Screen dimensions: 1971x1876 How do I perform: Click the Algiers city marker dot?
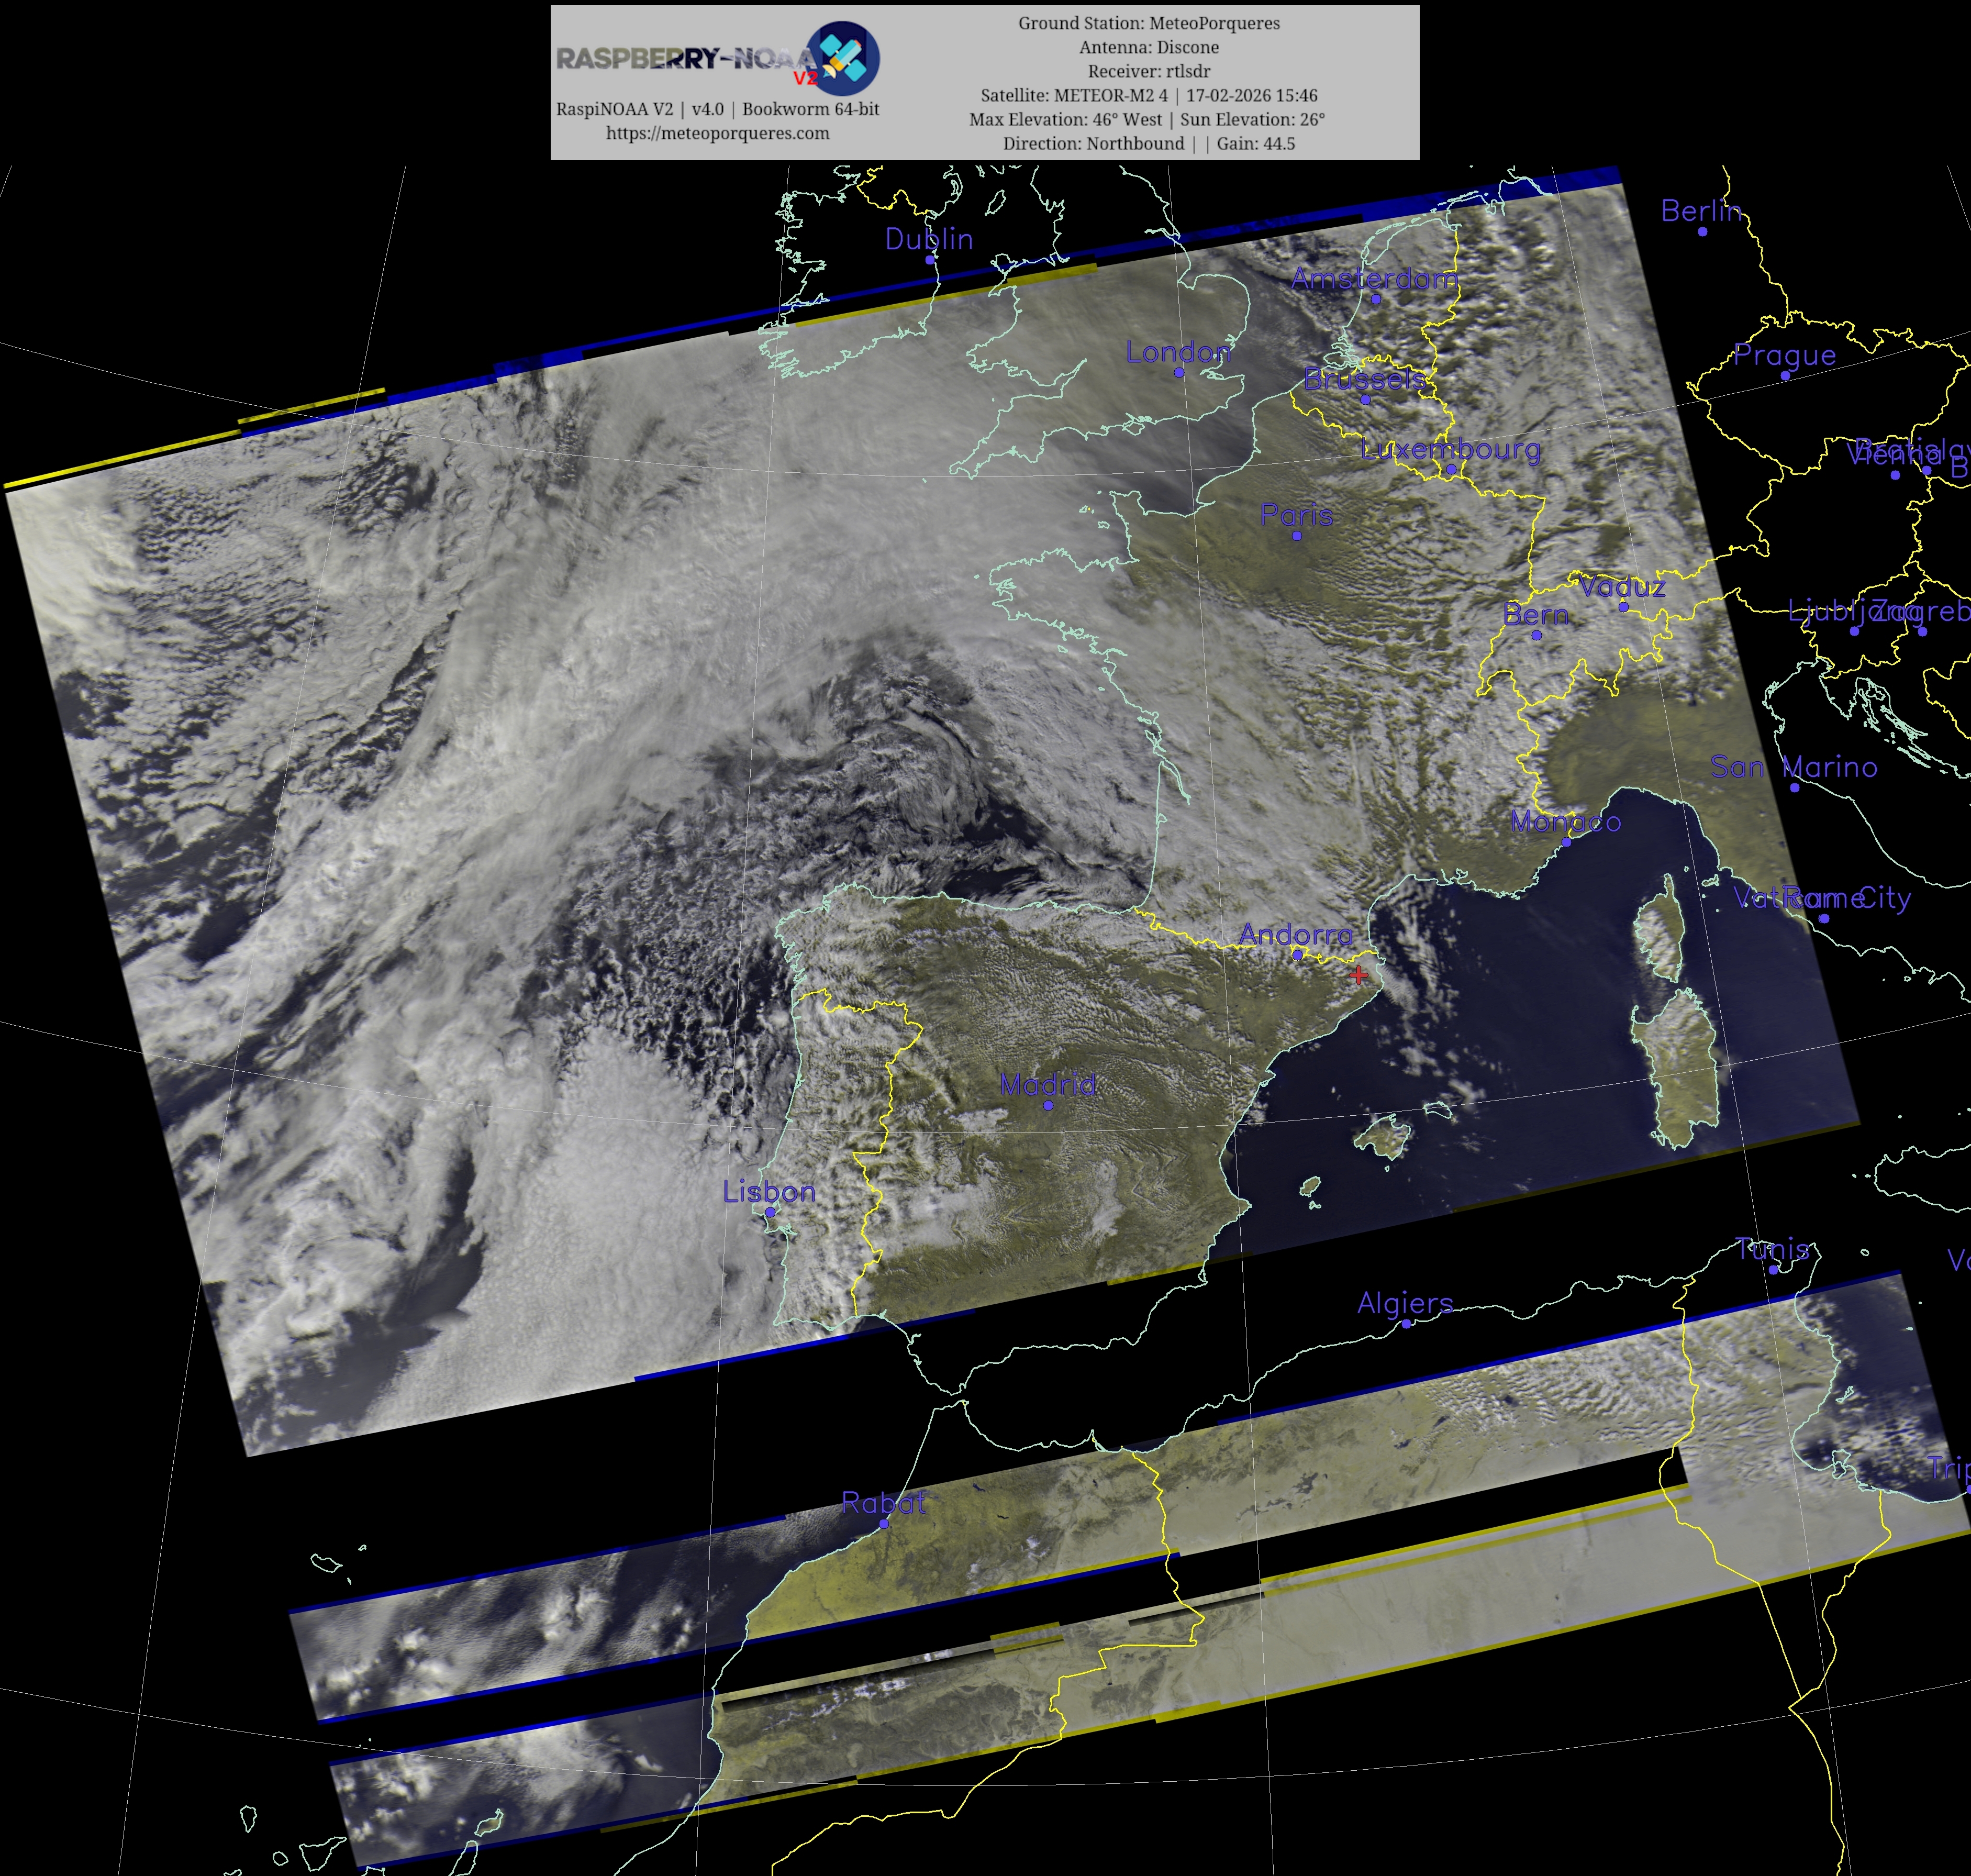(x=1406, y=1324)
